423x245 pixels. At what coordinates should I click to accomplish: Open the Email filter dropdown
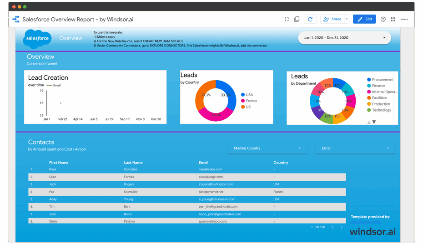coord(355,148)
